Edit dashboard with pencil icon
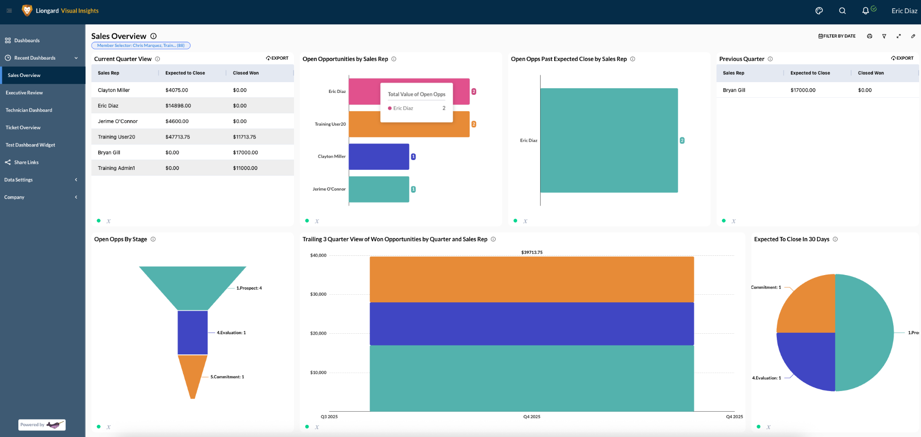This screenshot has height=437, width=921. tap(913, 36)
